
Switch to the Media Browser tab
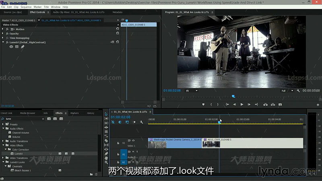(27, 113)
